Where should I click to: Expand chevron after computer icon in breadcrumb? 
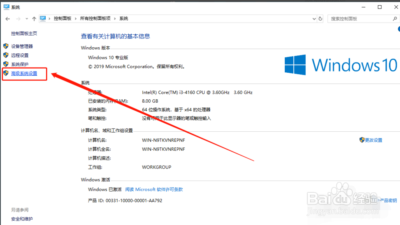pyautogui.click(x=49, y=18)
